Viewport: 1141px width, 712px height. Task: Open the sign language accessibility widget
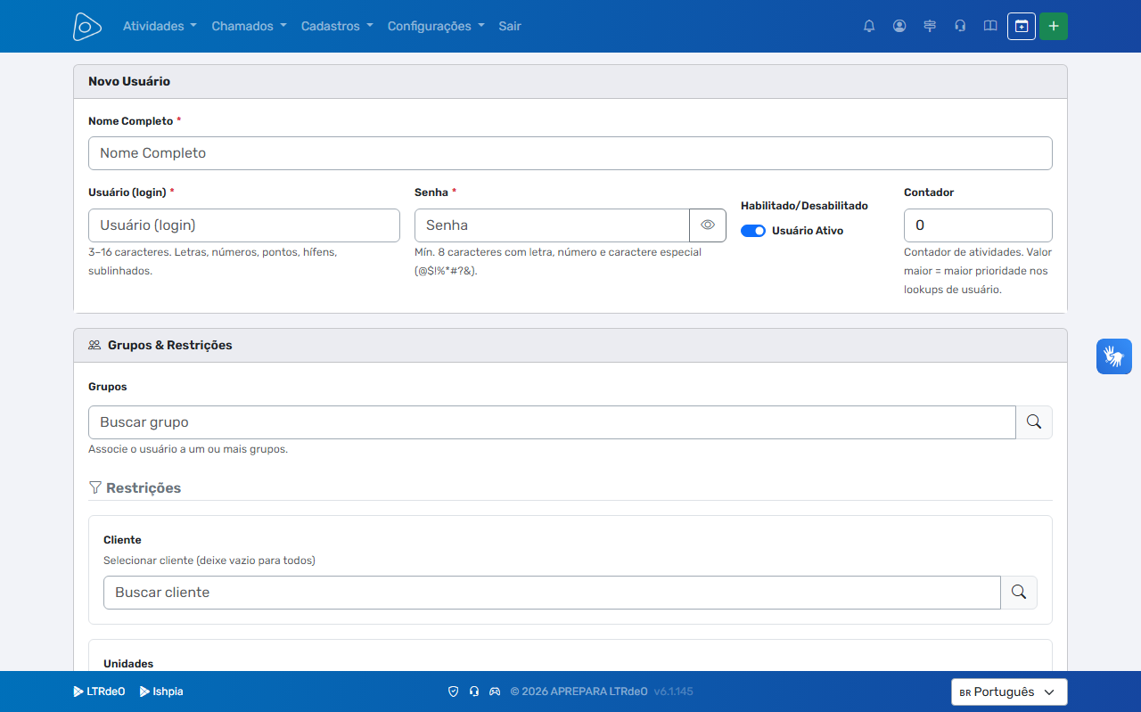pos(1114,356)
